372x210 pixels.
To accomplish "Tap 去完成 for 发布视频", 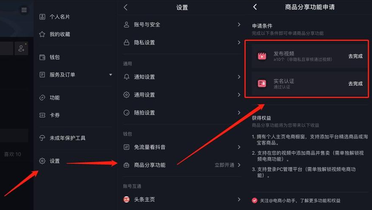I will click(x=355, y=56).
